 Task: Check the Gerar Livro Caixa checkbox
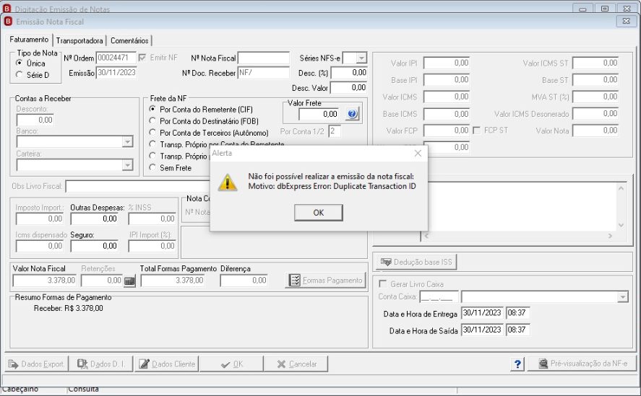pyautogui.click(x=383, y=283)
